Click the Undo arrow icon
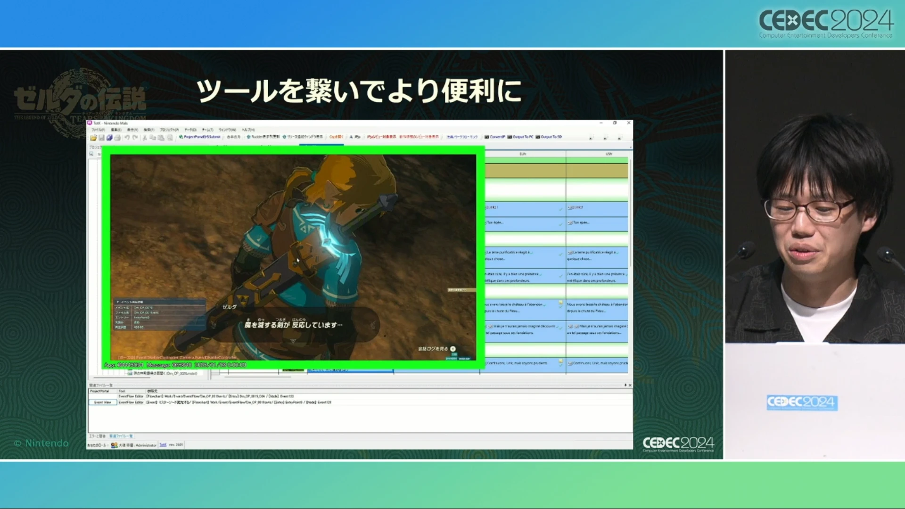Screen dimensions: 905x509 pos(127,138)
